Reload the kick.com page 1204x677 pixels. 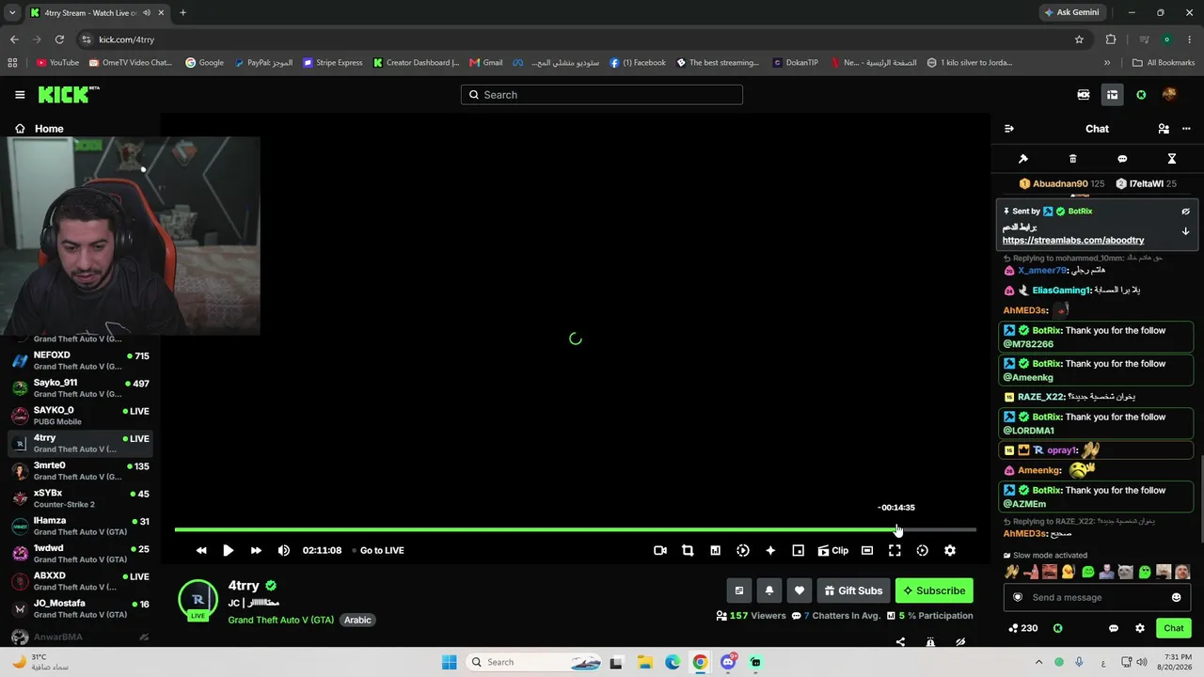pyautogui.click(x=59, y=39)
